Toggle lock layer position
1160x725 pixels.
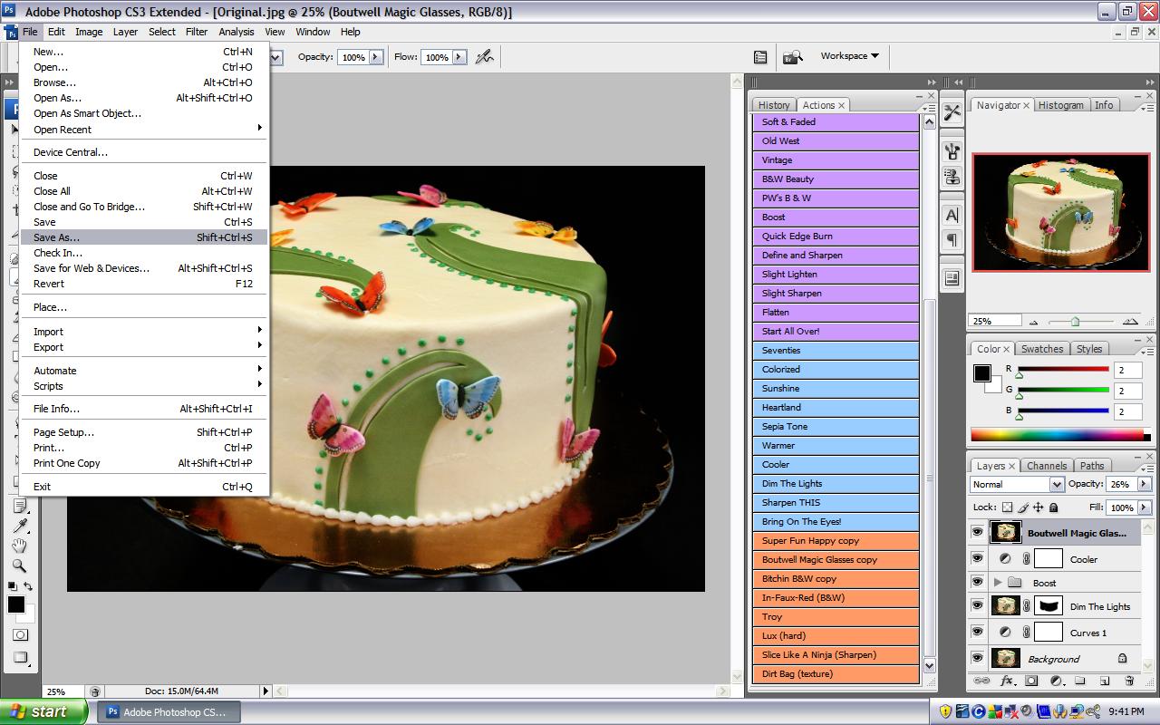(x=1039, y=508)
